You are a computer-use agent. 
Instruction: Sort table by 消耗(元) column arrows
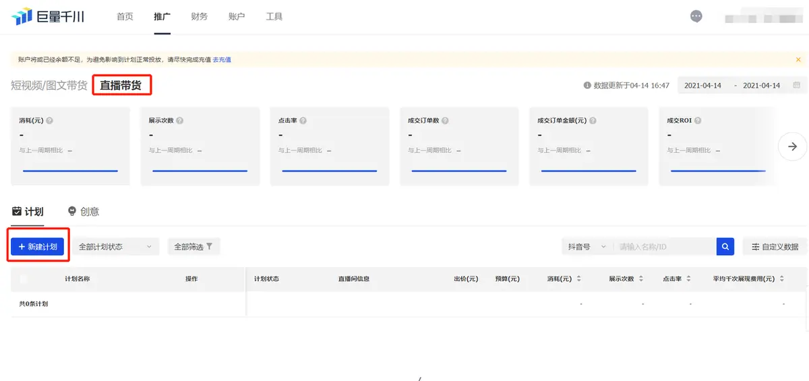(x=579, y=279)
